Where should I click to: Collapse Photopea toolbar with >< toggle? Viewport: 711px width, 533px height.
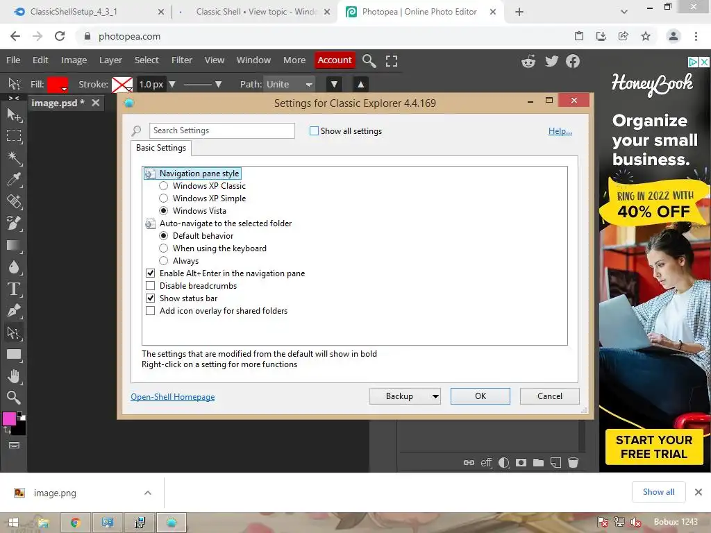14,97
